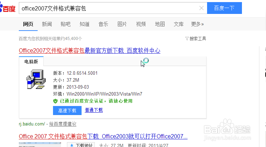
Task: Click the software installer icon thumbnail
Action: pyautogui.click(x=36, y=79)
